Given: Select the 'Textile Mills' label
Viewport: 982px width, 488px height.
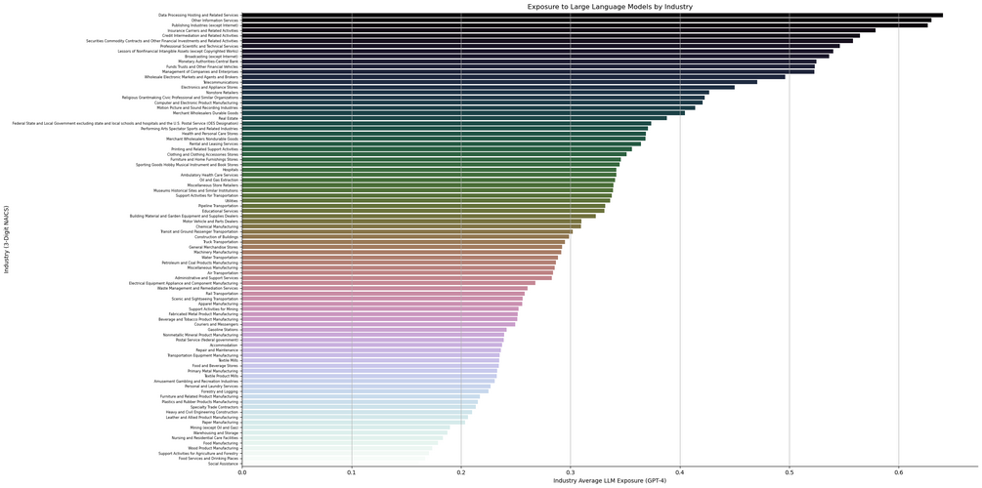Looking at the screenshot, I should pos(228,360).
